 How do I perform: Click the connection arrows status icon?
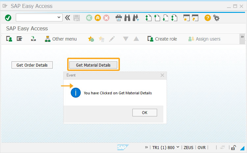(222, 147)
